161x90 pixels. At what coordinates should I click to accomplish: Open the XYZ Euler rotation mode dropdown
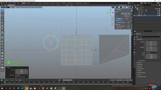151,53
